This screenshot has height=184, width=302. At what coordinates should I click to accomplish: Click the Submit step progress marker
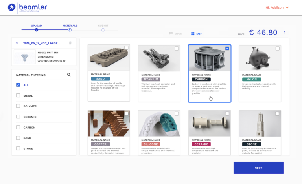103,30
